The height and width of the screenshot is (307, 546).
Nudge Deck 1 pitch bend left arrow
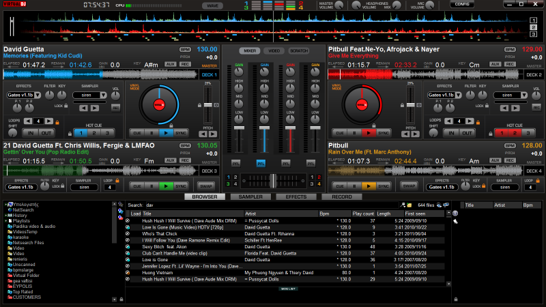203,134
